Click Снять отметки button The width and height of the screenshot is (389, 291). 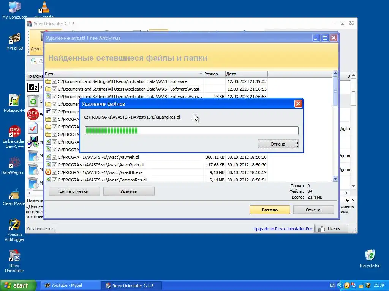(74, 191)
